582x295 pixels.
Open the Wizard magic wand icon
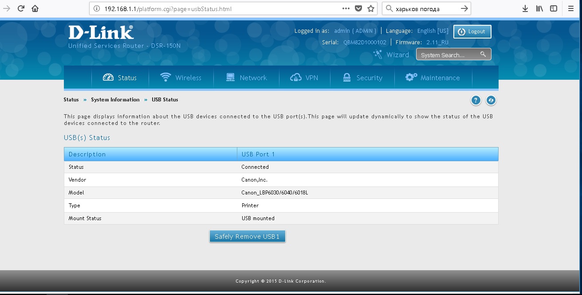tap(378, 54)
